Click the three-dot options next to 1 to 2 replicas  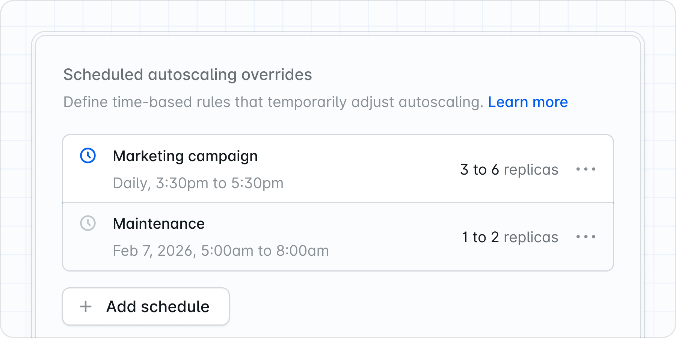click(586, 237)
